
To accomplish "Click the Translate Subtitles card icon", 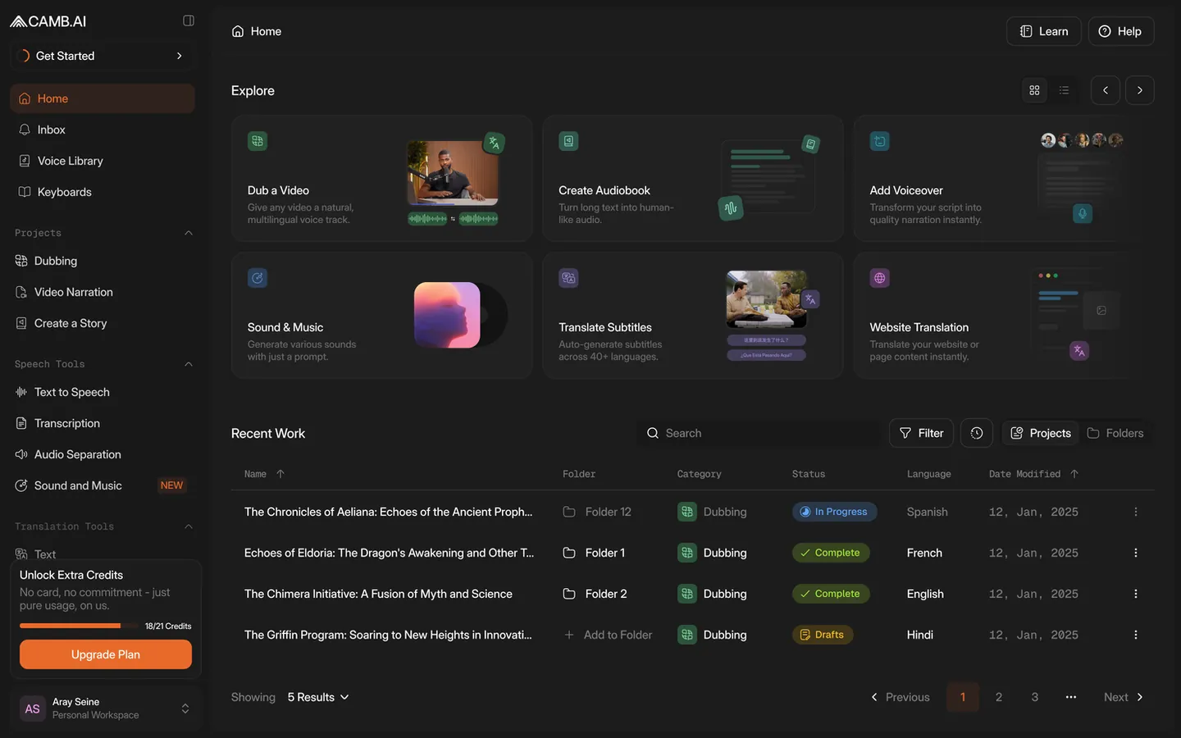I will [x=568, y=278].
